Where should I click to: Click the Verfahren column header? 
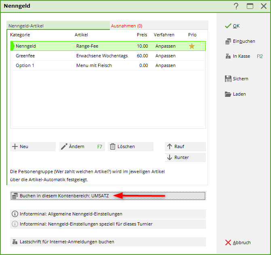point(164,35)
